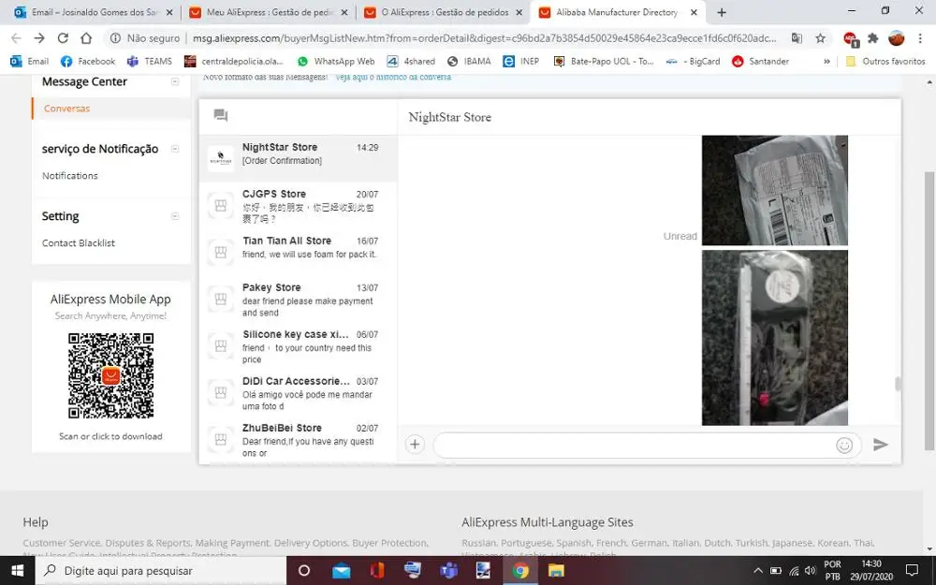936x585 pixels.
Task: Go forward in browser history
Action: point(39,38)
